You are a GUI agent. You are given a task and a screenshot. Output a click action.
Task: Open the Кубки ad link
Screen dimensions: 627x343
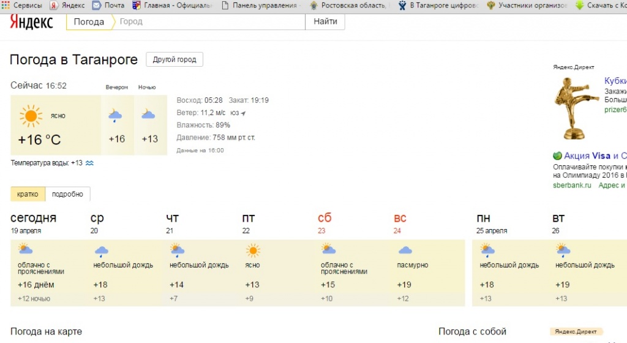(x=615, y=81)
